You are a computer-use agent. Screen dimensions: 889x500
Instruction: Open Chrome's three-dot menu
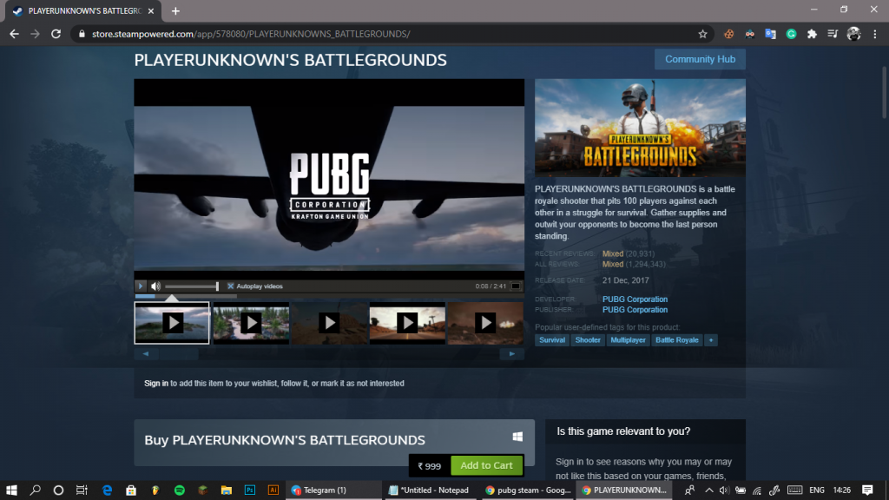(x=875, y=34)
